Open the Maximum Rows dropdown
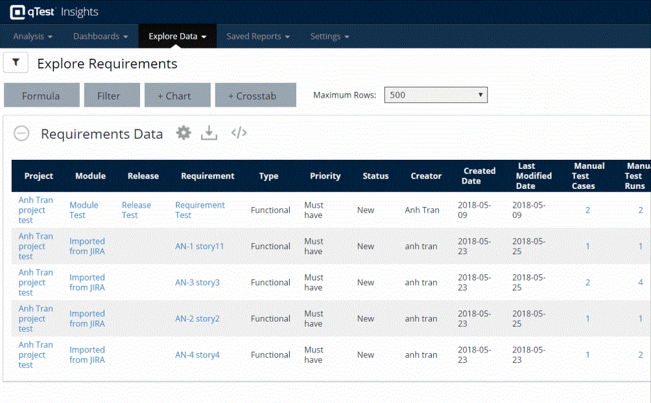Screen dimensions: 651x403 coord(436,94)
